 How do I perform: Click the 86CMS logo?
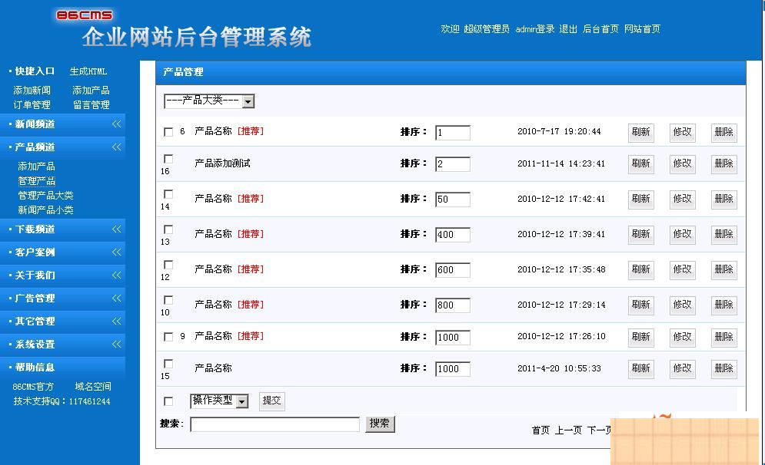tap(87, 13)
